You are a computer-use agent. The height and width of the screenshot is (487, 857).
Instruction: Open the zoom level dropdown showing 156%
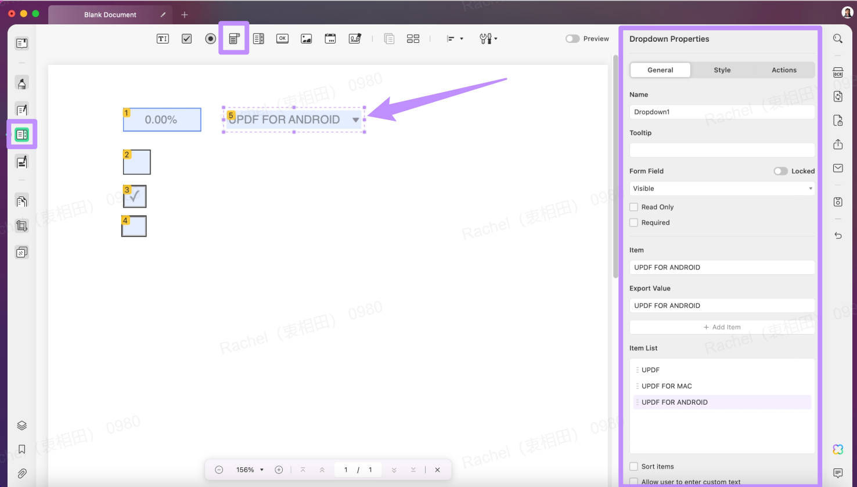249,470
